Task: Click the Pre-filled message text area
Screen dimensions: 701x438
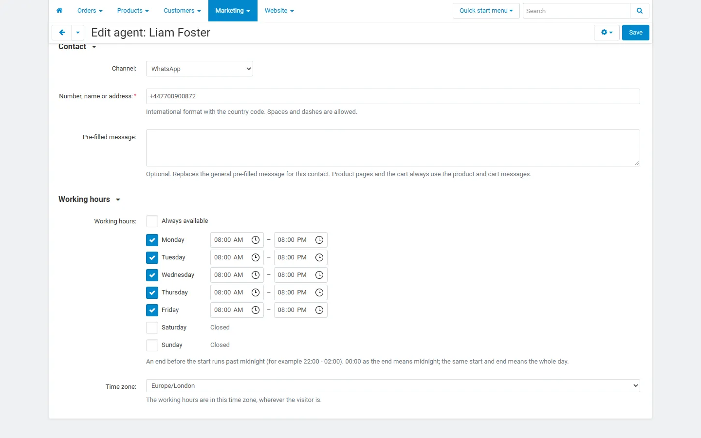Action: point(393,148)
